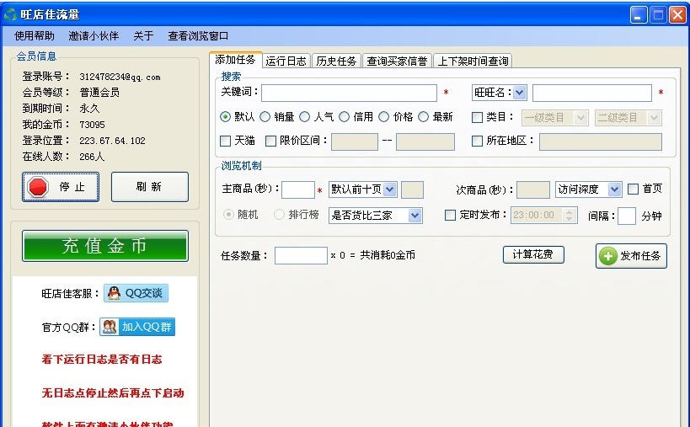Viewport: 690px width, 427px height.
Task: Select the 销量 sort radio button
Action: point(265,117)
